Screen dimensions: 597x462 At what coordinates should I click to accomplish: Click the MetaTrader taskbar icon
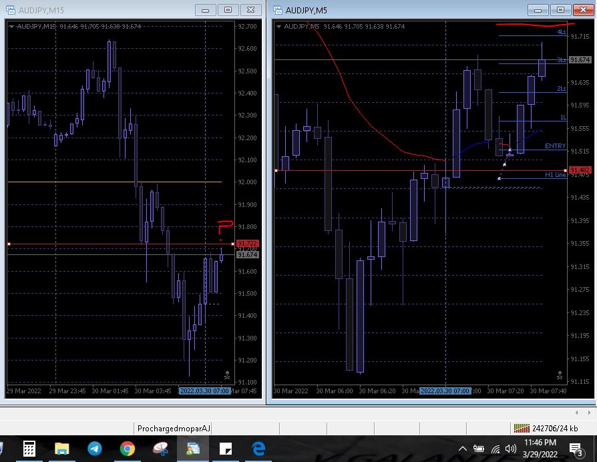193,449
